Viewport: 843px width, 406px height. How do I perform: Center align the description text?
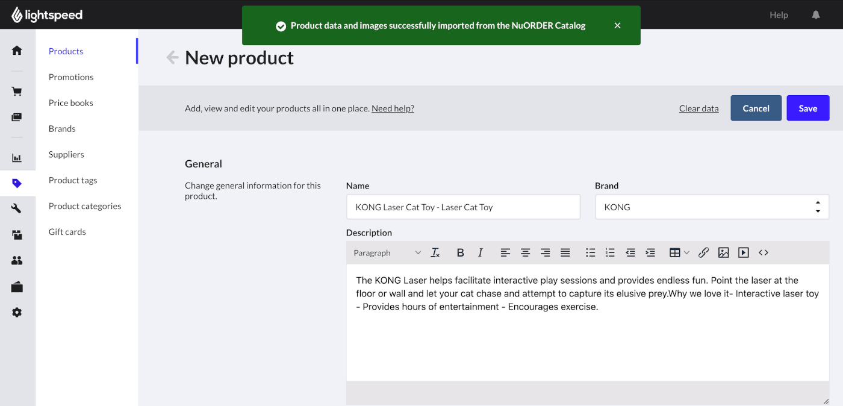pyautogui.click(x=525, y=253)
